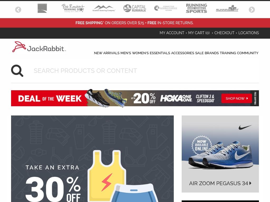Click the previous arrow in the store logo carousel
This screenshot has height=202, width=270.
coord(18,10)
